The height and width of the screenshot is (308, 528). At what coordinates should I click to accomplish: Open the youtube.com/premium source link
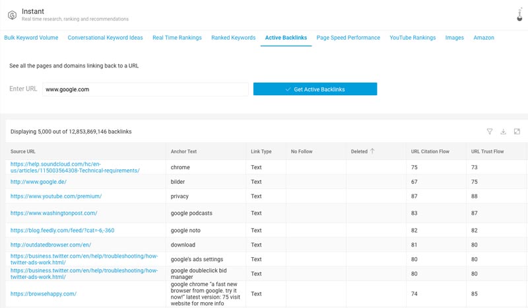(x=56, y=196)
